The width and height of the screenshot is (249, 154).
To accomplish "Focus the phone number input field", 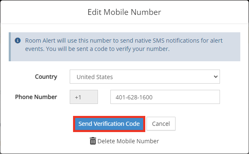I will tap(165, 97).
